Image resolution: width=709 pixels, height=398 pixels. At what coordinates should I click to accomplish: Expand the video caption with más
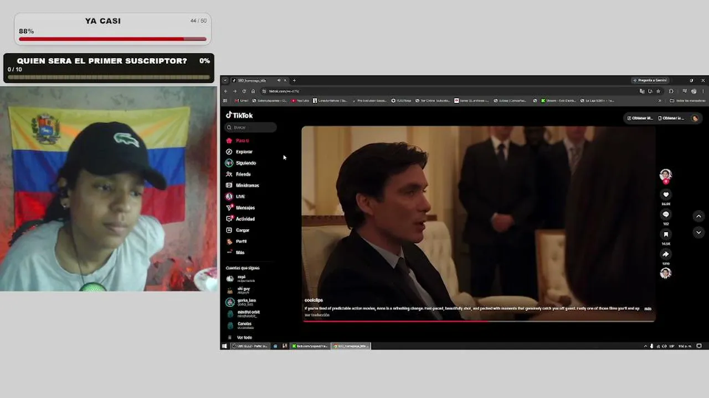[648, 308]
